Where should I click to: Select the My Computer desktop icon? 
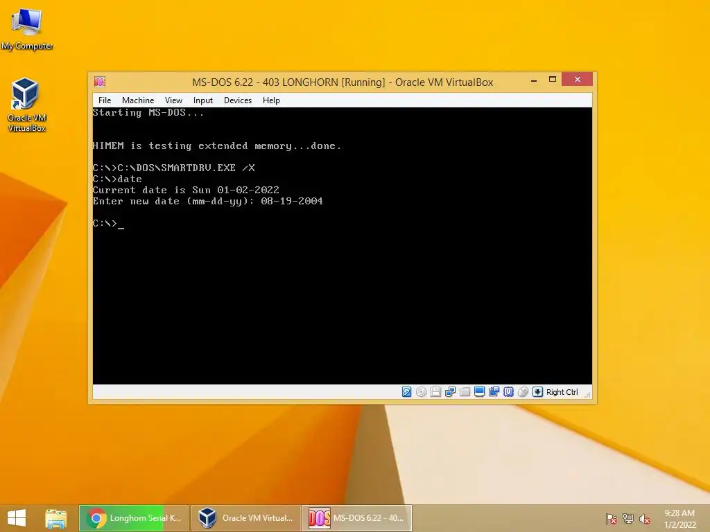pyautogui.click(x=27, y=29)
